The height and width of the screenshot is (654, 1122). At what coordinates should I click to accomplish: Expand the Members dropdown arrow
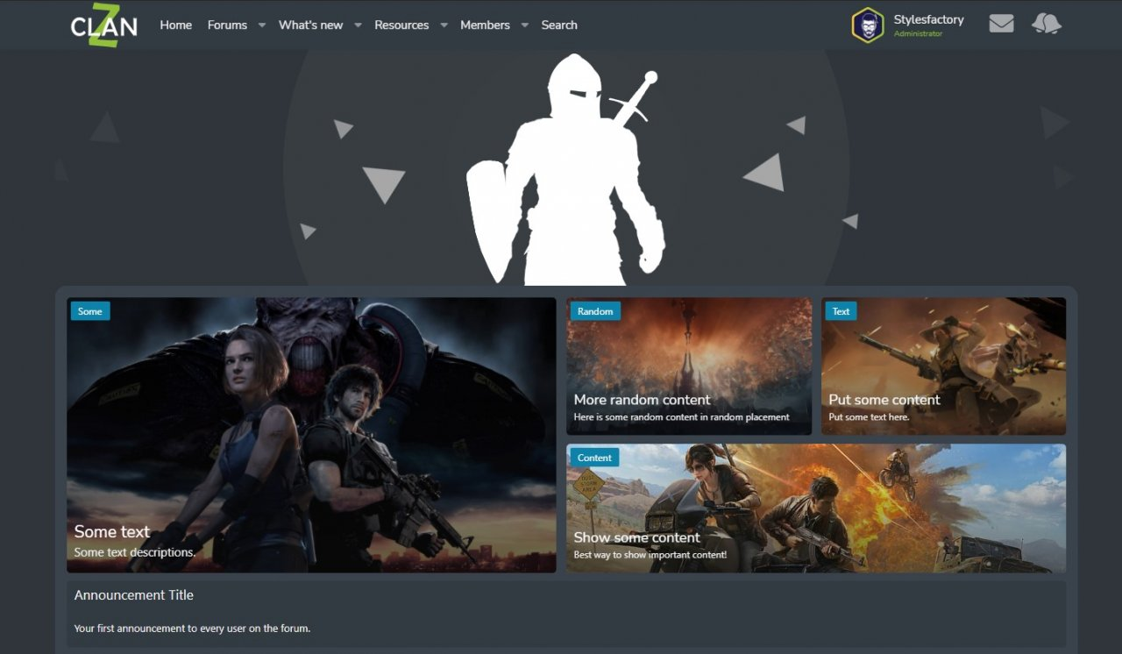(x=525, y=25)
